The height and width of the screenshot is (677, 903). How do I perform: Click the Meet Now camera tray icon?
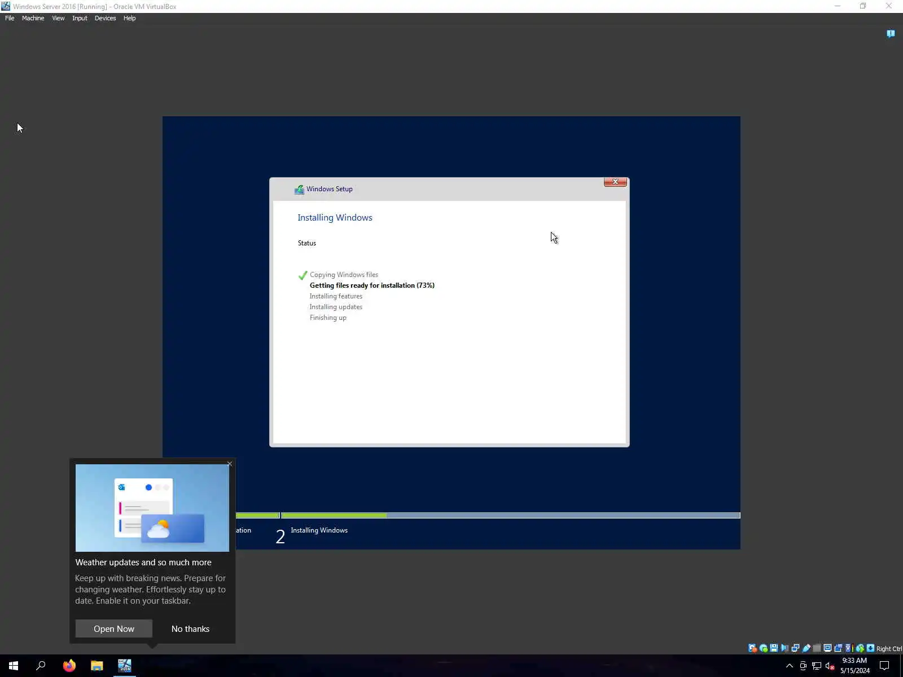click(x=803, y=666)
